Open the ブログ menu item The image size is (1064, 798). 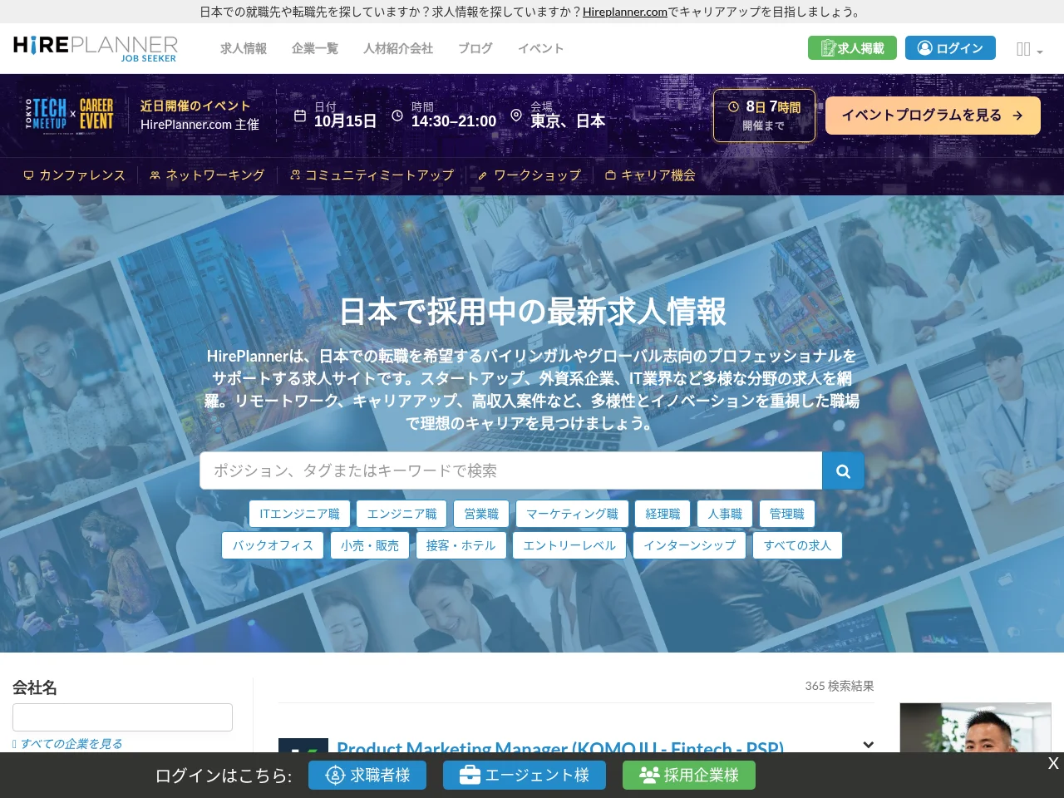pos(475,48)
